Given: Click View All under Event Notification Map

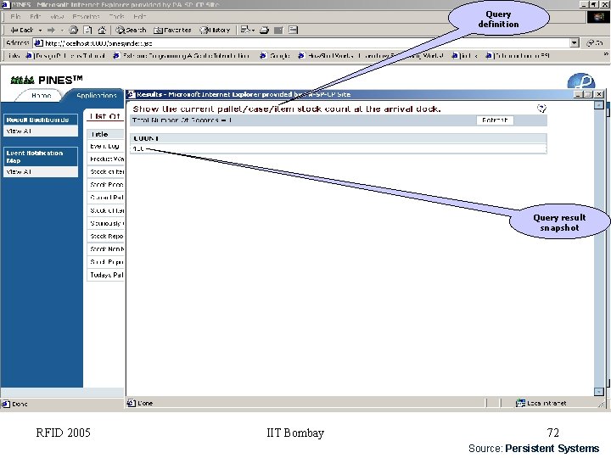Looking at the screenshot, I should pyautogui.click(x=19, y=171).
